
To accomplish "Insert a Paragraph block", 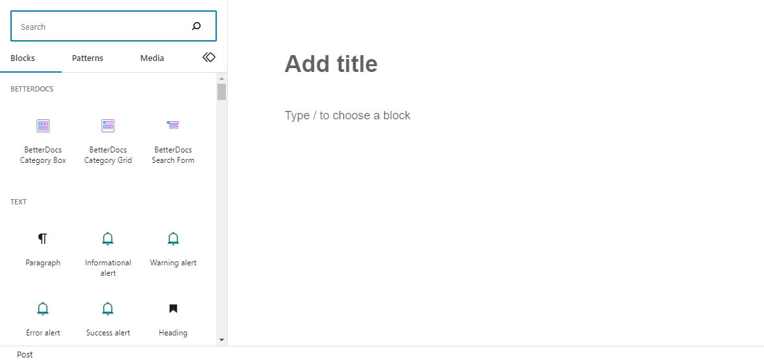I will pos(43,248).
